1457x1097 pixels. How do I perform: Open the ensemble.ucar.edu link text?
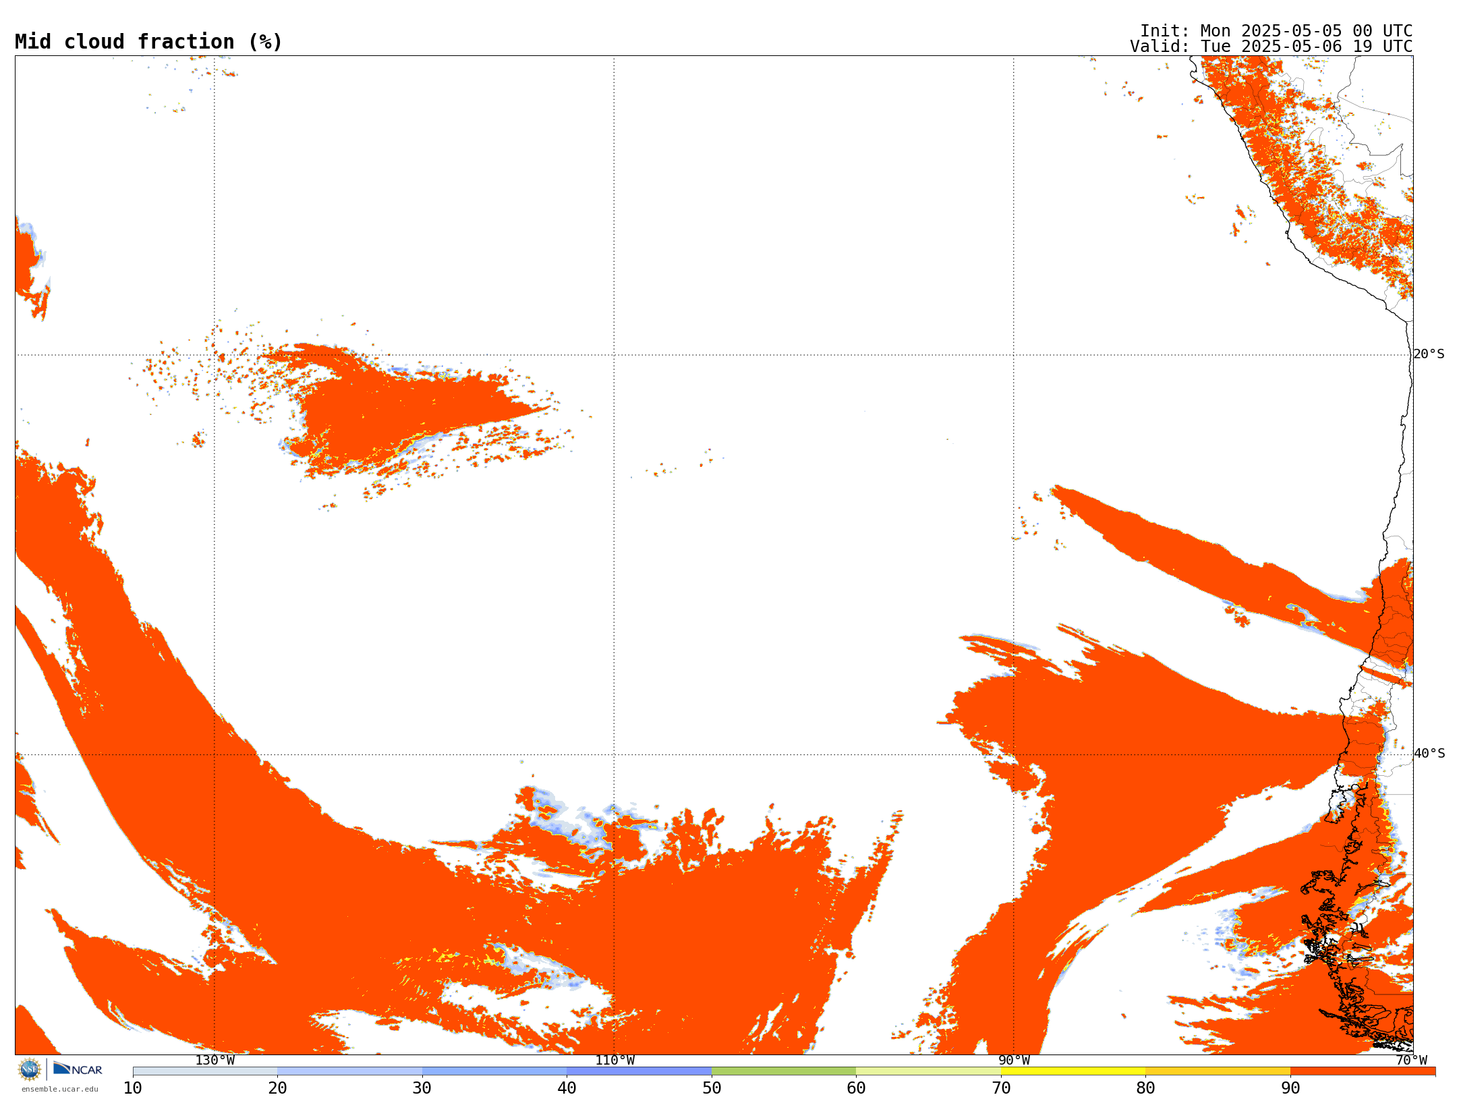tap(59, 1089)
